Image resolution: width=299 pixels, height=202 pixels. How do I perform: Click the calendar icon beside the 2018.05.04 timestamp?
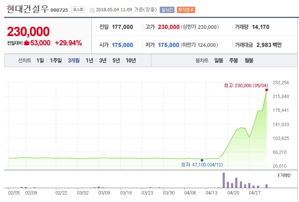[92, 9]
